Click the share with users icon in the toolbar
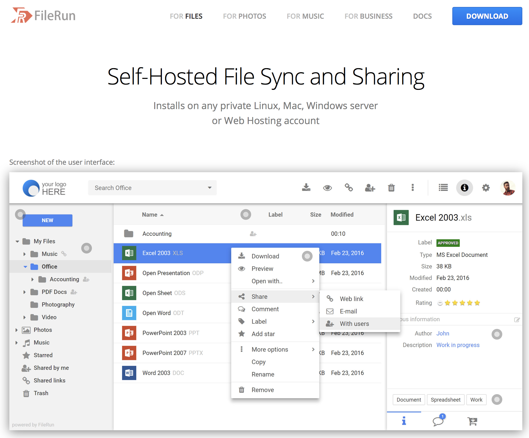Viewport: 529px width, 438px height. tap(370, 188)
